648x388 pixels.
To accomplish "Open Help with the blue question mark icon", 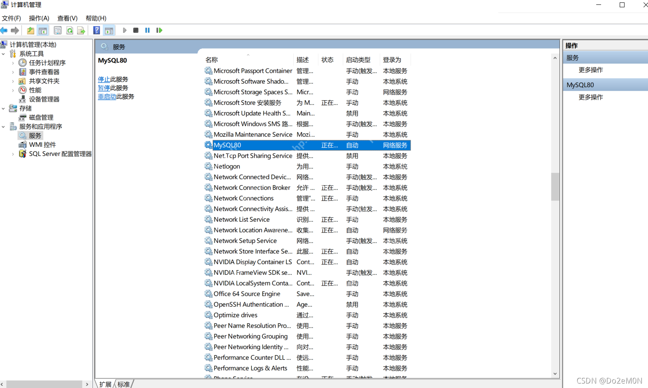I will coord(97,30).
